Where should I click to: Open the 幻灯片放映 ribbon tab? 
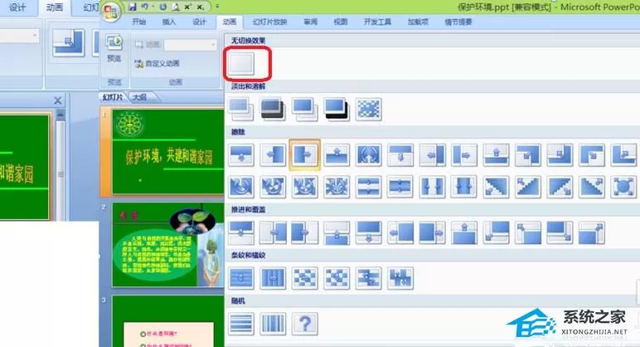(269, 22)
